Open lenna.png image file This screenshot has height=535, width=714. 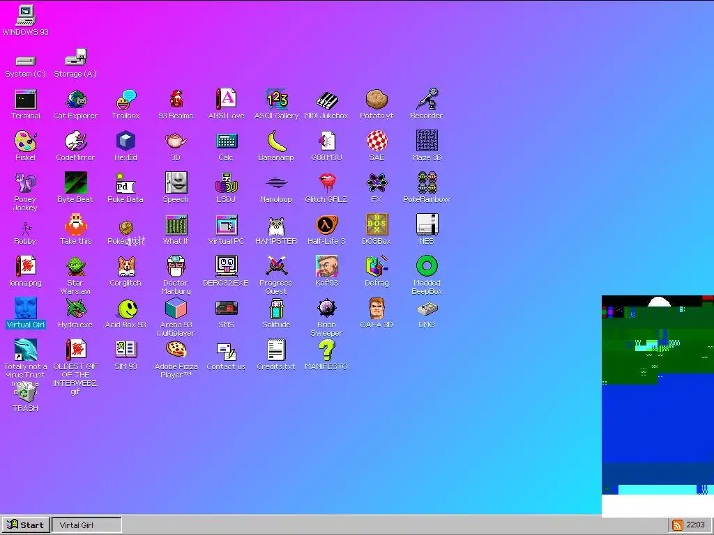coord(26,267)
